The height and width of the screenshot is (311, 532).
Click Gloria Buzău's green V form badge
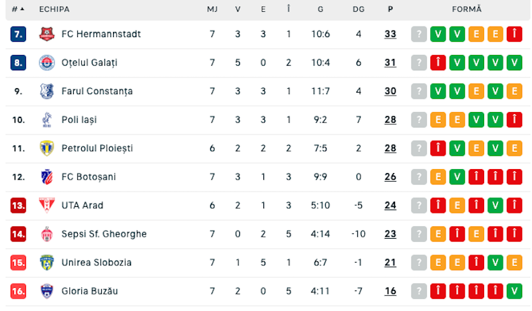pyautogui.click(x=514, y=291)
